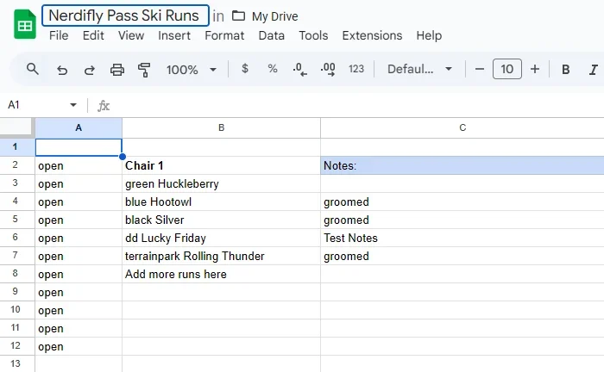Open Google Sheets home logo
The image size is (604, 372).
(24, 26)
